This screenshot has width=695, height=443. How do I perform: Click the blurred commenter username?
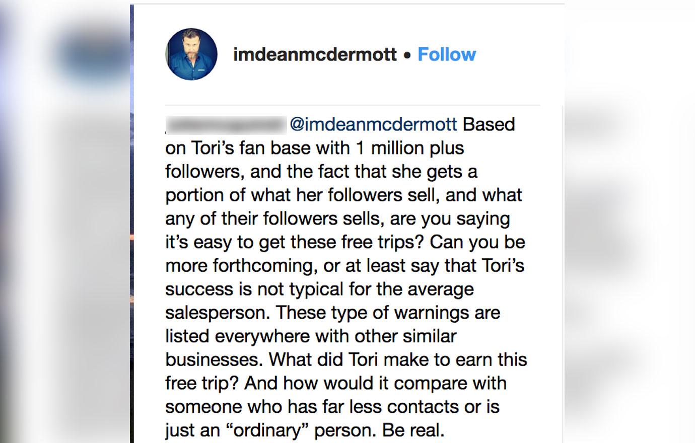[226, 124]
